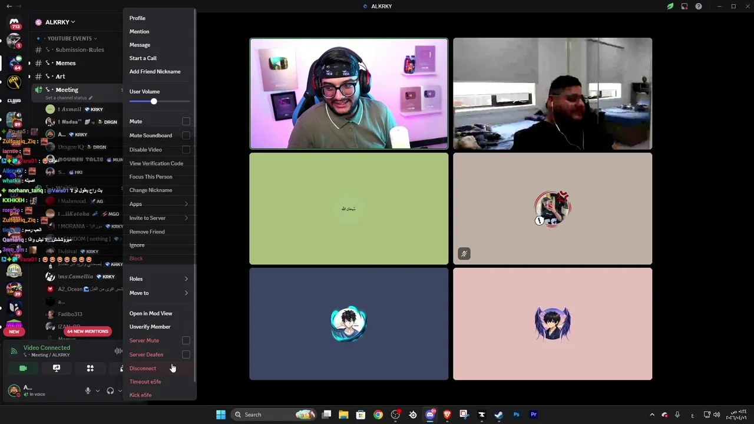Open Google Chrome from the taskbar
Image resolution: width=754 pixels, height=424 pixels.
pos(378,415)
